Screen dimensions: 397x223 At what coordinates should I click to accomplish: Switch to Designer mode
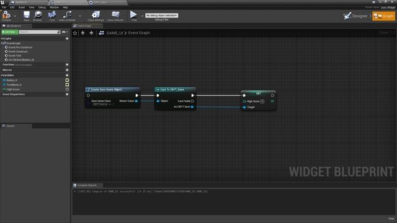(356, 16)
